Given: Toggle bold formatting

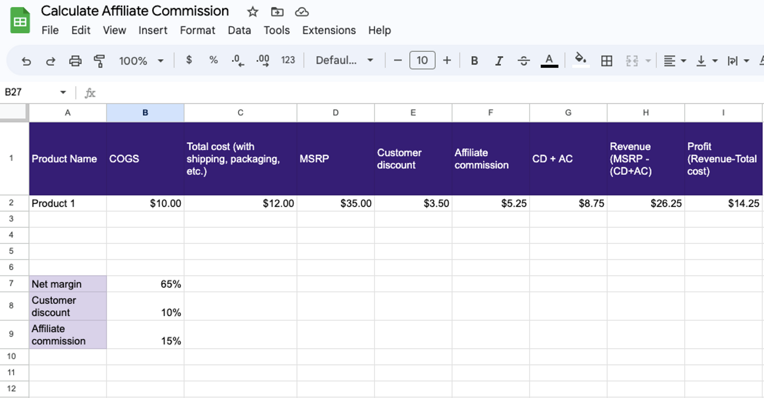Looking at the screenshot, I should tap(474, 60).
